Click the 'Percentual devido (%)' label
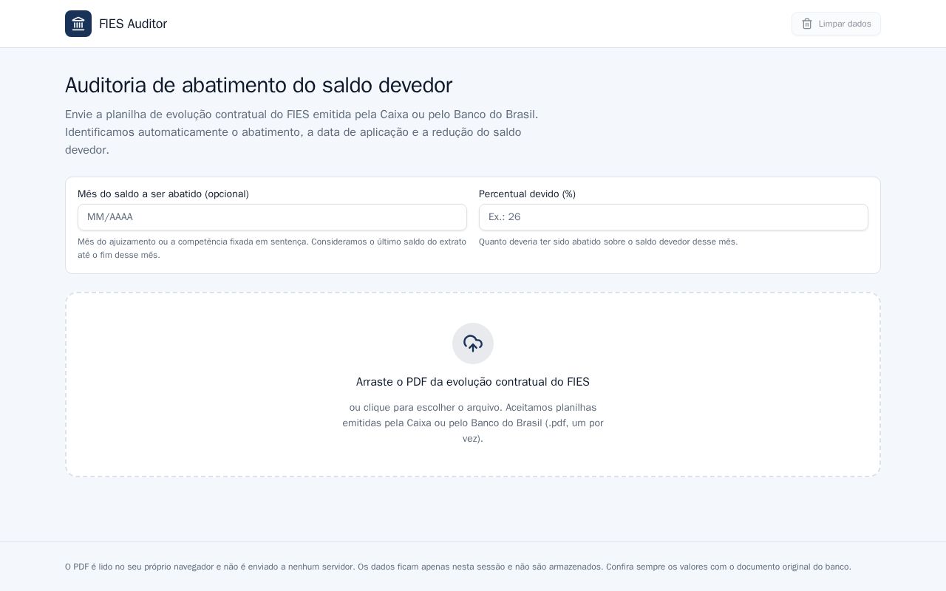 click(x=527, y=194)
